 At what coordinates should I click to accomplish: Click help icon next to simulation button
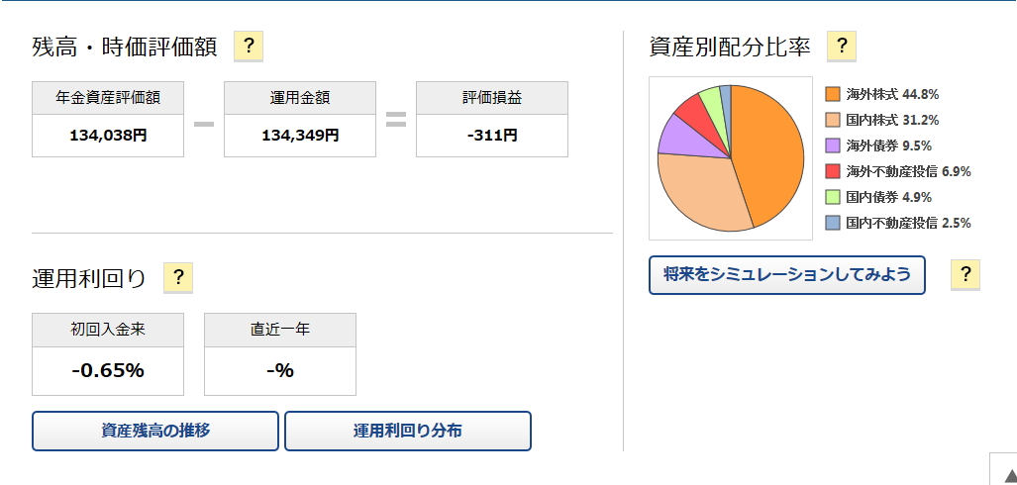pos(965,274)
